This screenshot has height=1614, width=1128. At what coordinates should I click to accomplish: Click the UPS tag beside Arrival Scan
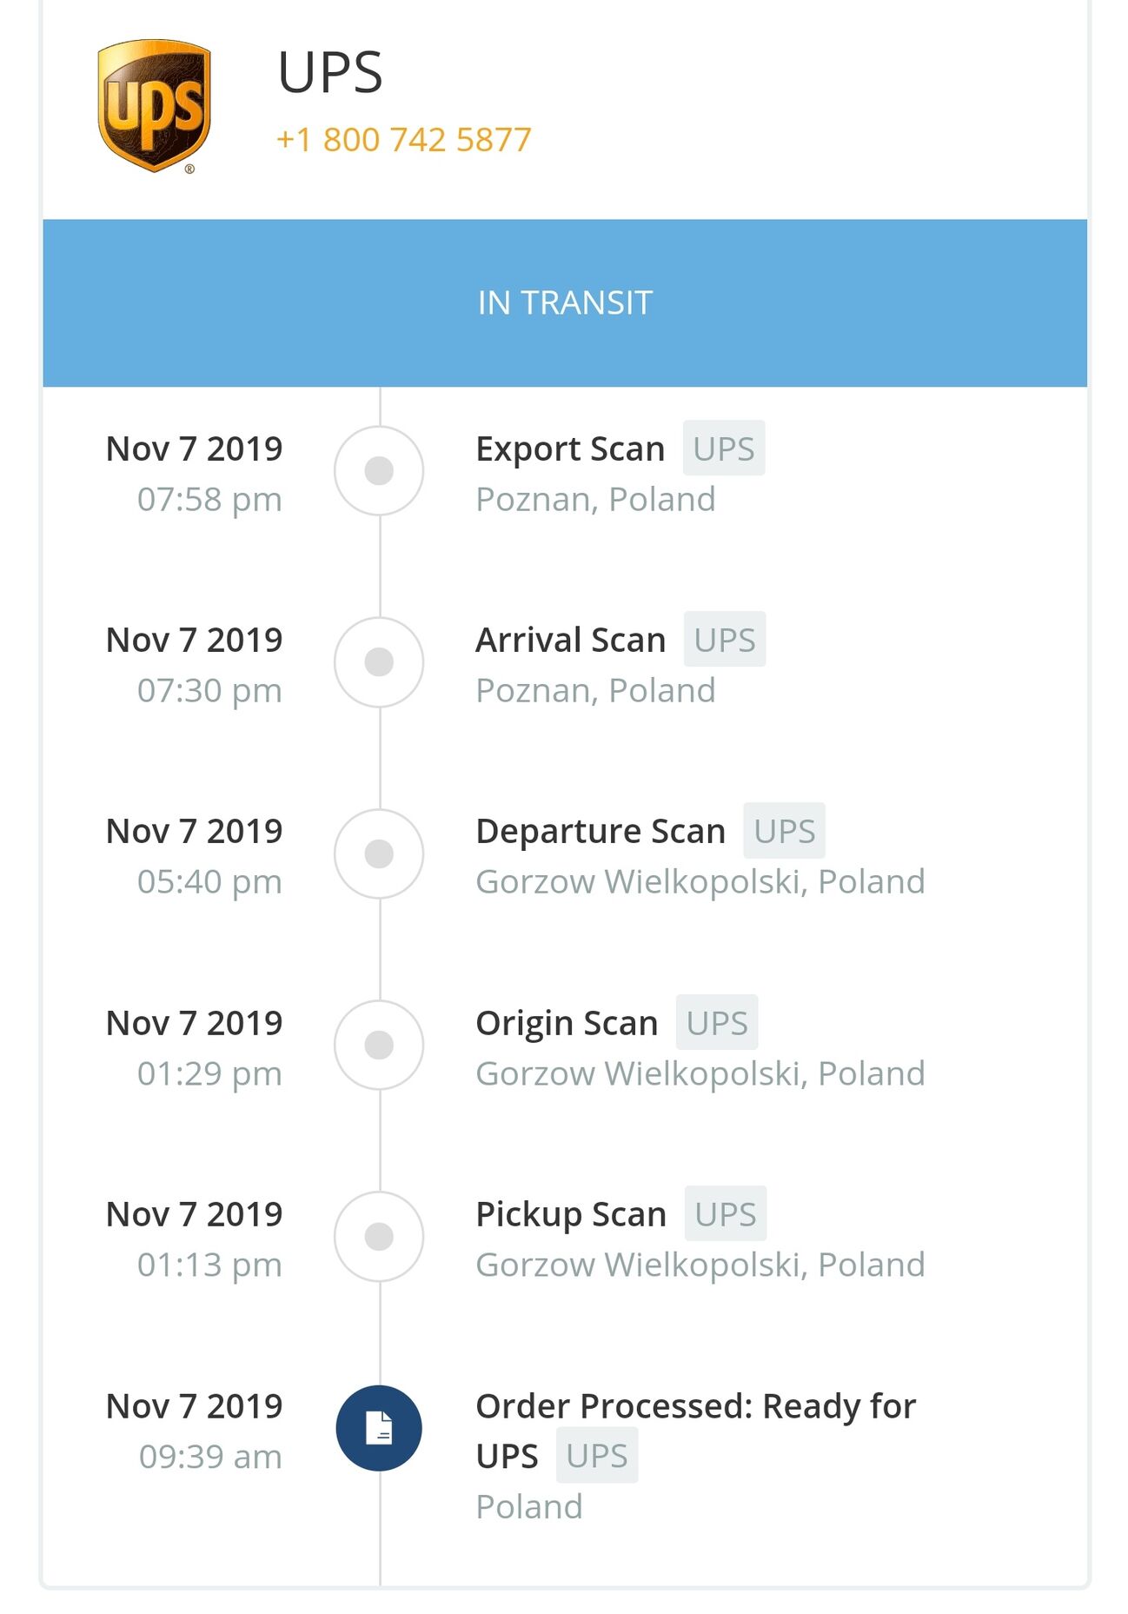pos(724,640)
